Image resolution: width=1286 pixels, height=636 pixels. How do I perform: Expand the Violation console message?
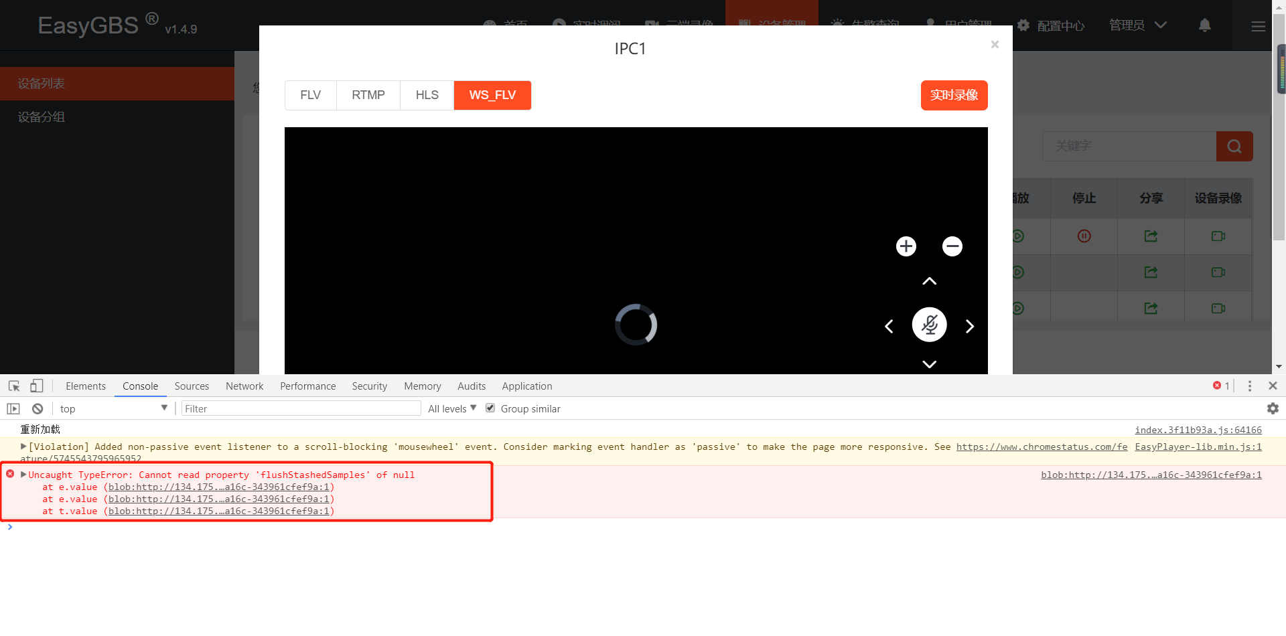click(24, 446)
